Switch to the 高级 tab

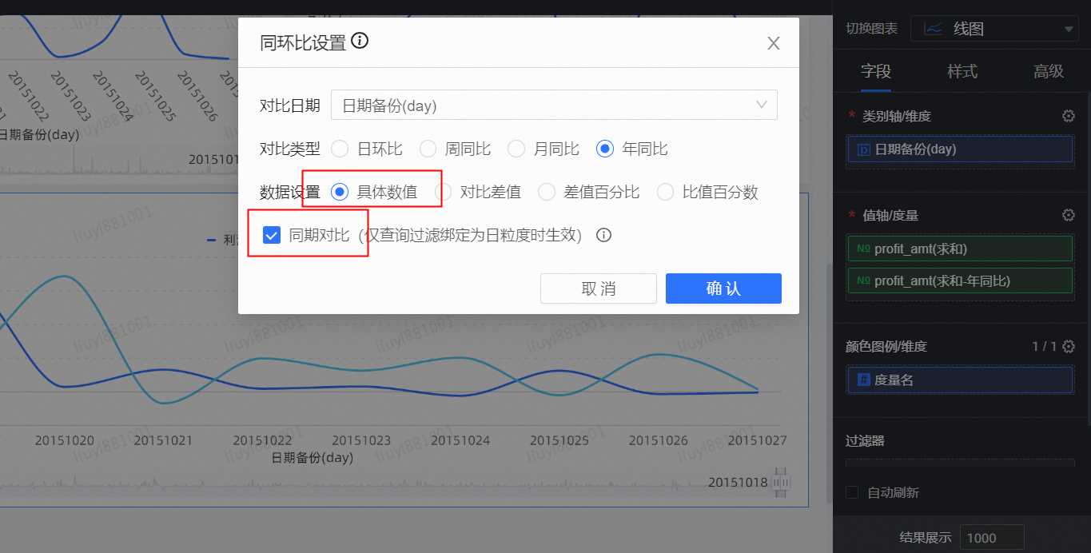click(x=1048, y=71)
